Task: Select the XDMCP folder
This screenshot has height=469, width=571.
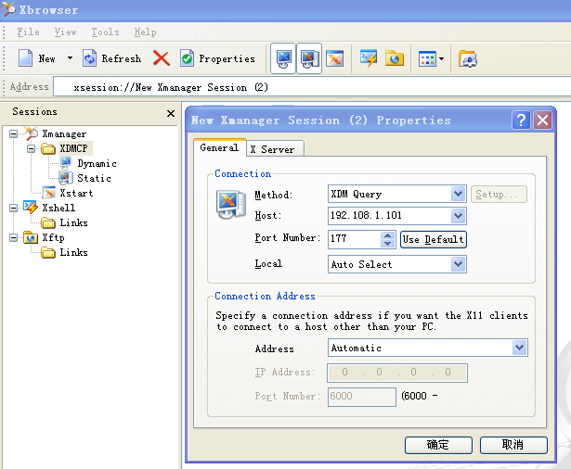Action: [73, 148]
